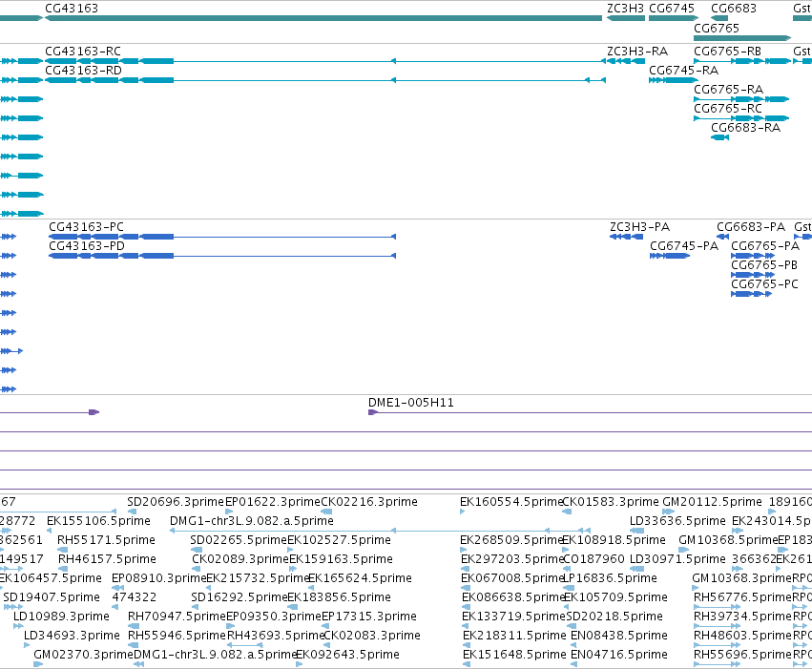
Task: Select gene CG6683 in the gene track
Action: [x=734, y=9]
